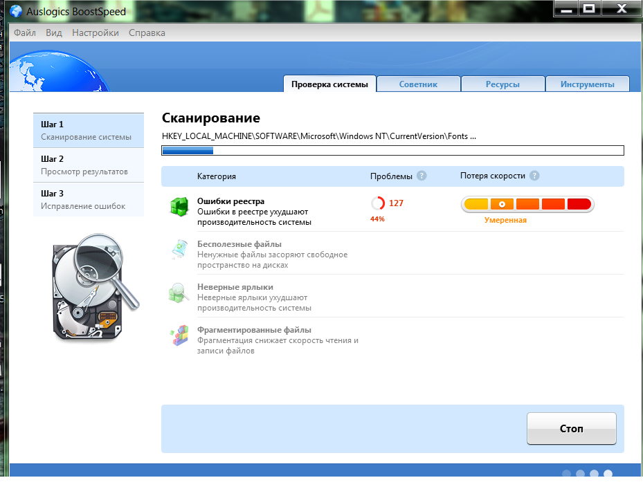The height and width of the screenshot is (498, 643).
Task: Click the last white dot in bottom bar
Action: 608,474
